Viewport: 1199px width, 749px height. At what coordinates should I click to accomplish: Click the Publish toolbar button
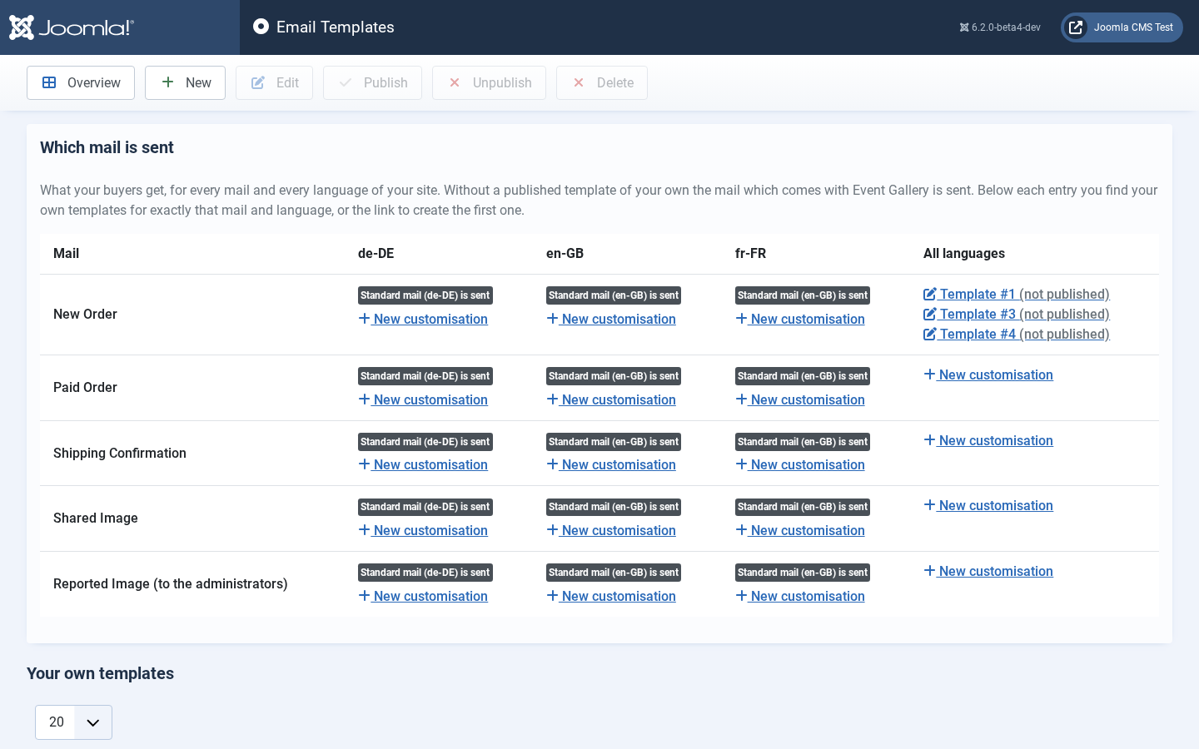tap(372, 83)
